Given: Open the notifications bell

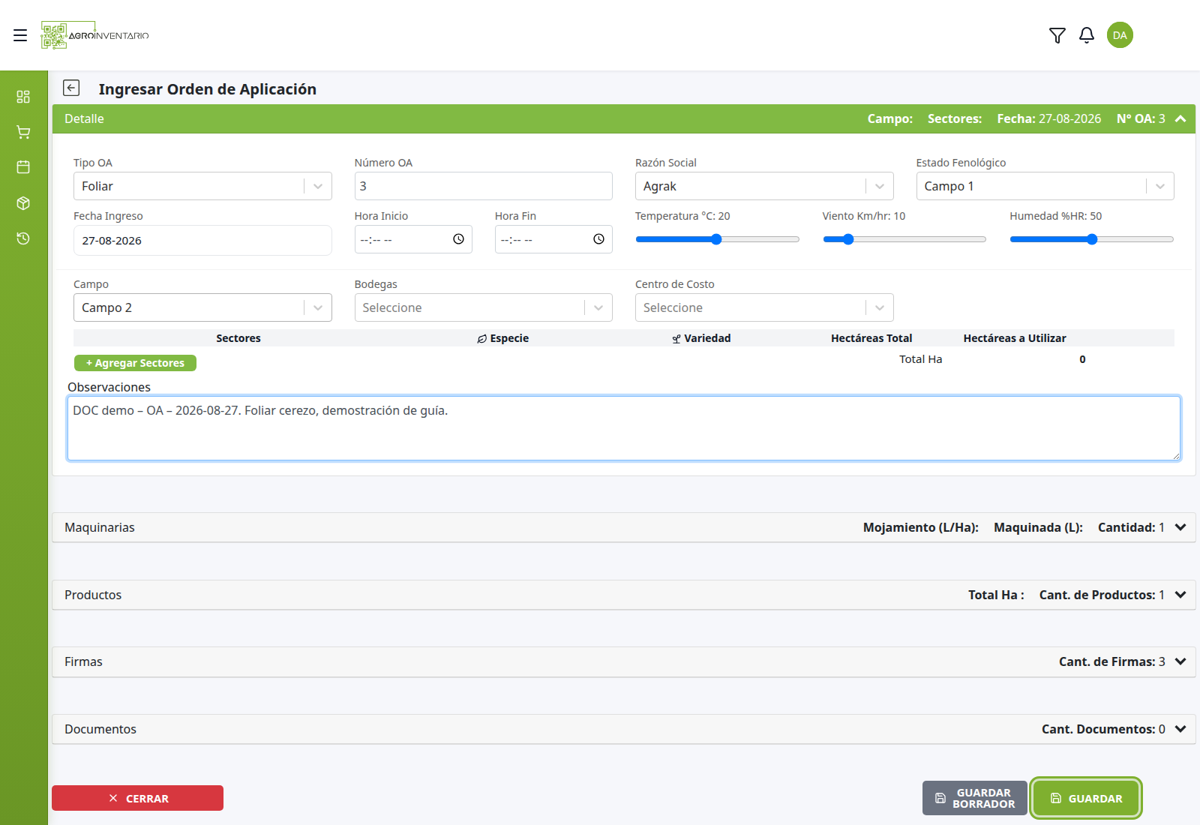Looking at the screenshot, I should [x=1087, y=35].
